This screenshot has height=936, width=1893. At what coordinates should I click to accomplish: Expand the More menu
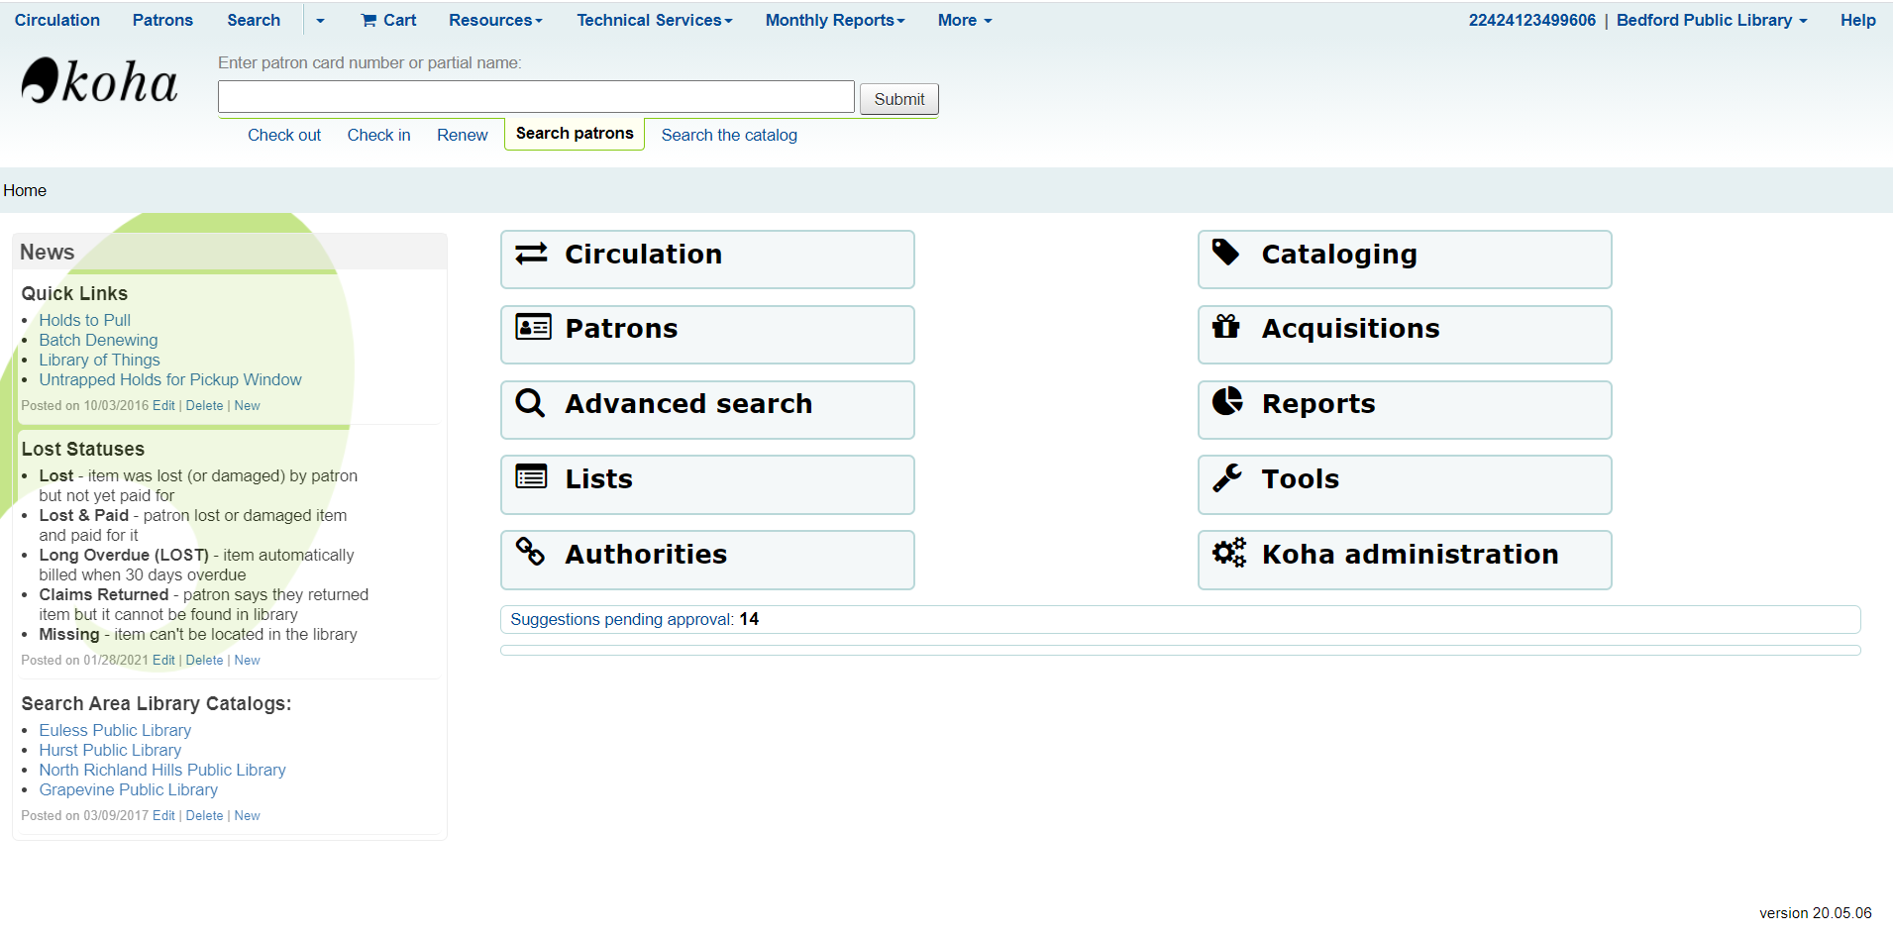[964, 20]
